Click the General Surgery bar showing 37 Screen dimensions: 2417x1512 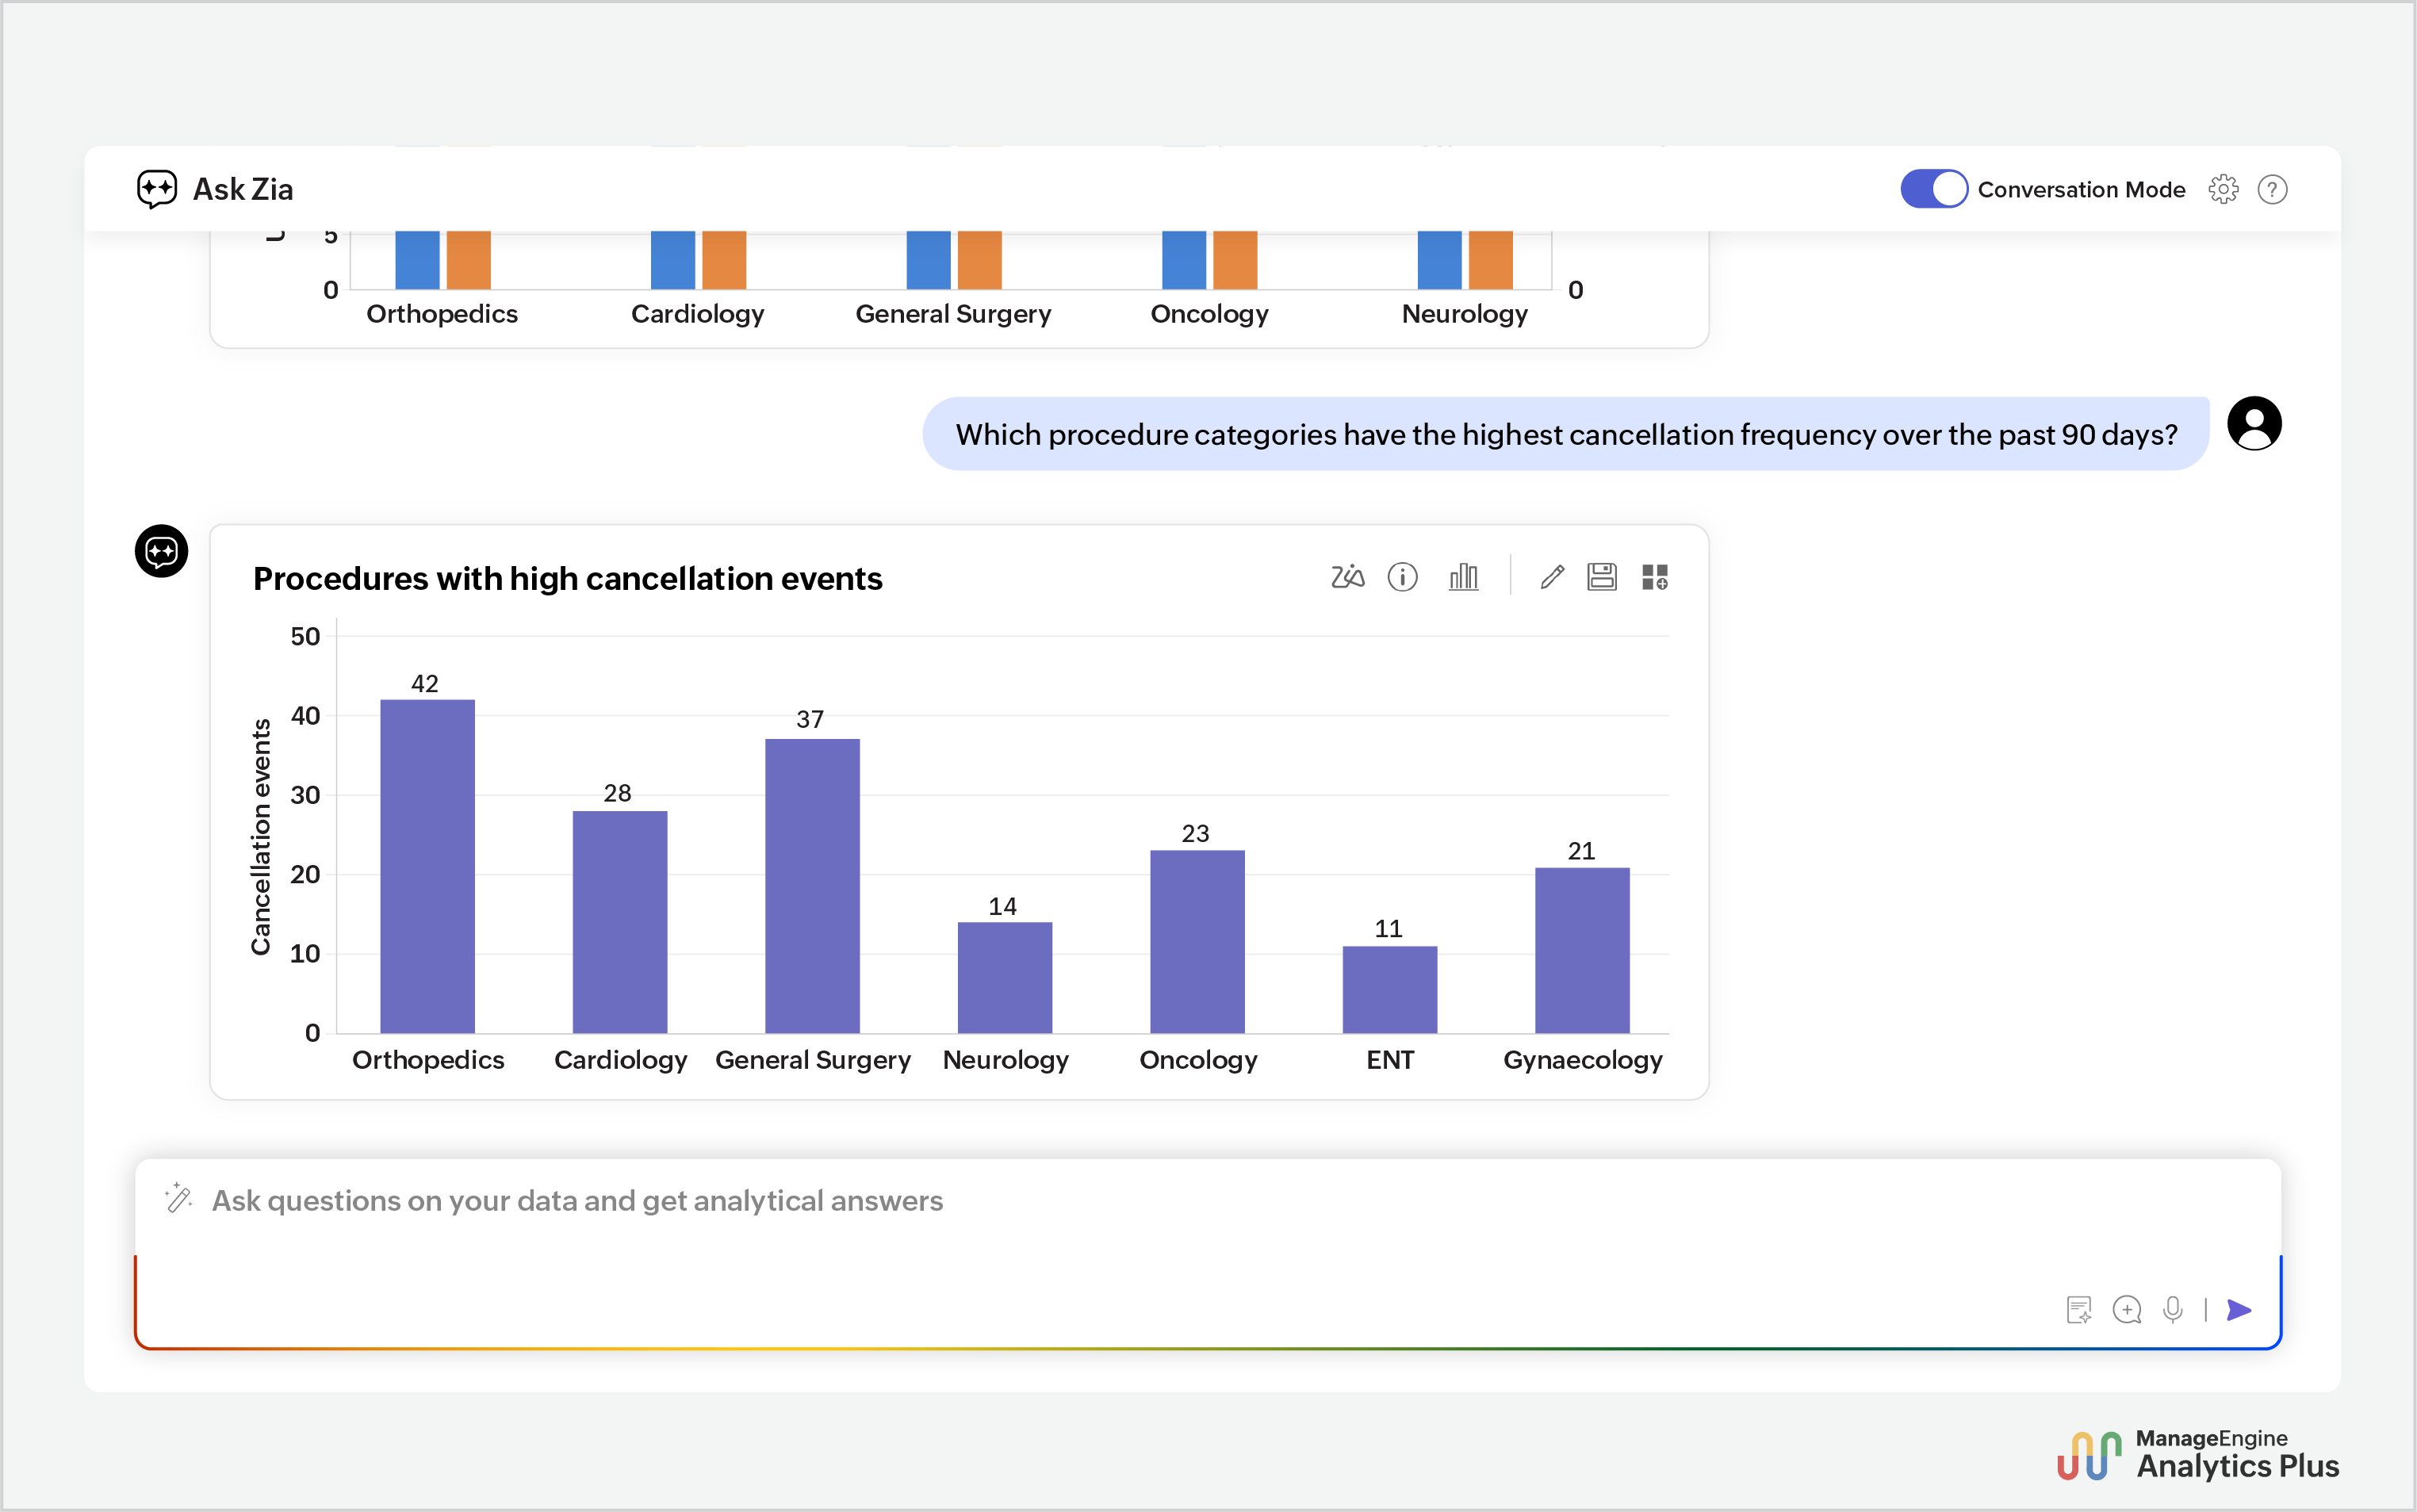813,886
